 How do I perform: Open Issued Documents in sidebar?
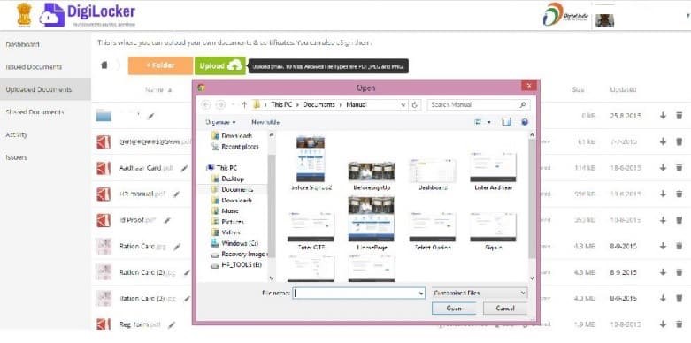(x=34, y=67)
